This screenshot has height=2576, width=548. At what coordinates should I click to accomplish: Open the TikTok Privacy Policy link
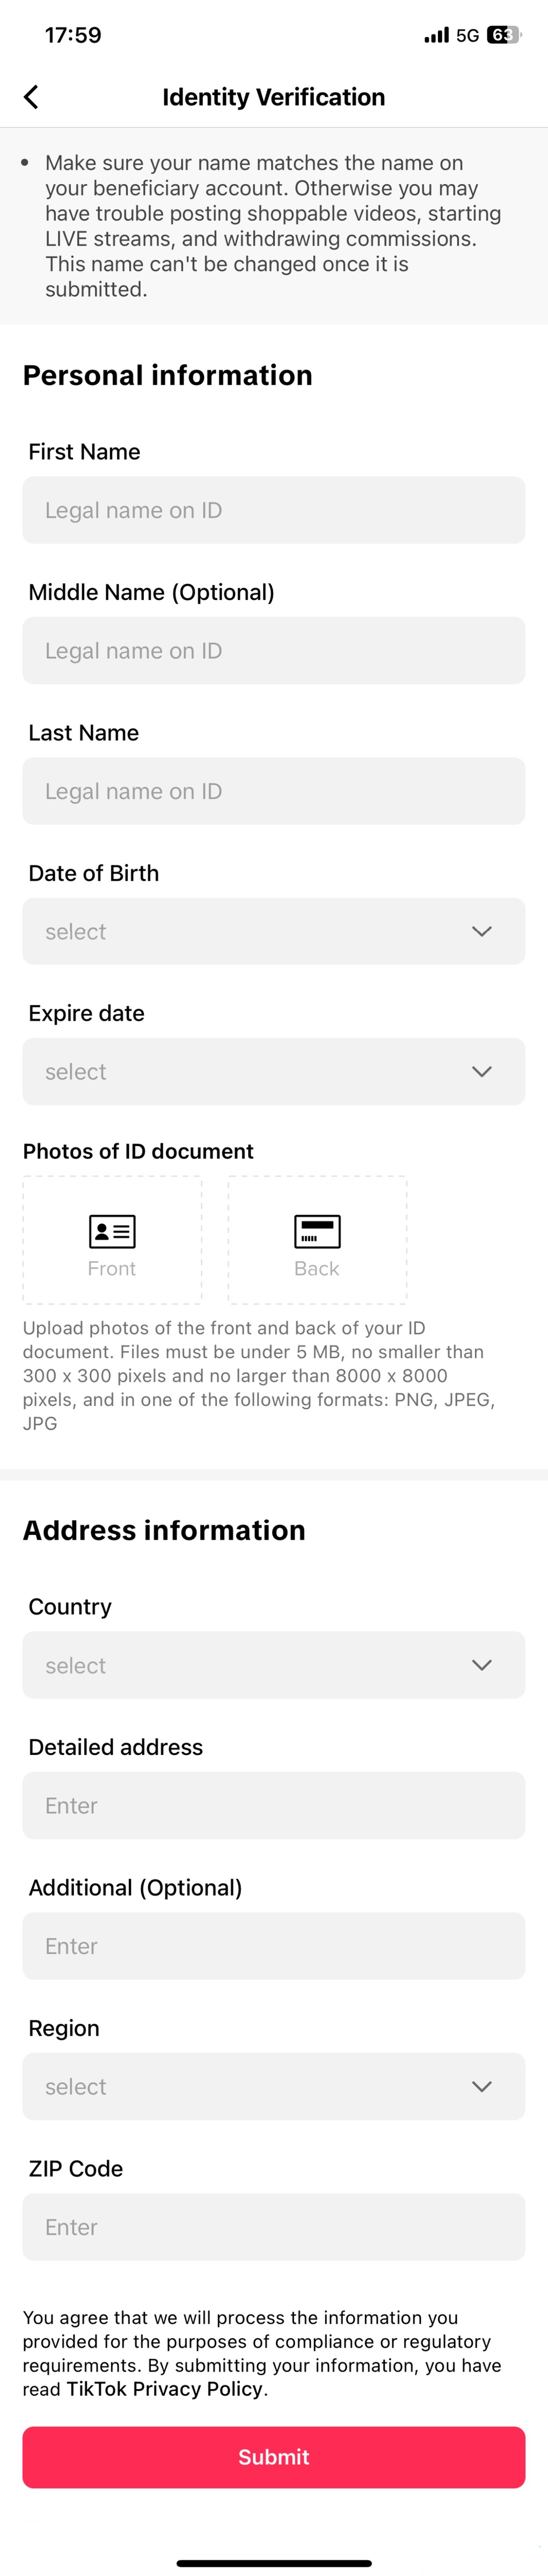coord(165,2389)
